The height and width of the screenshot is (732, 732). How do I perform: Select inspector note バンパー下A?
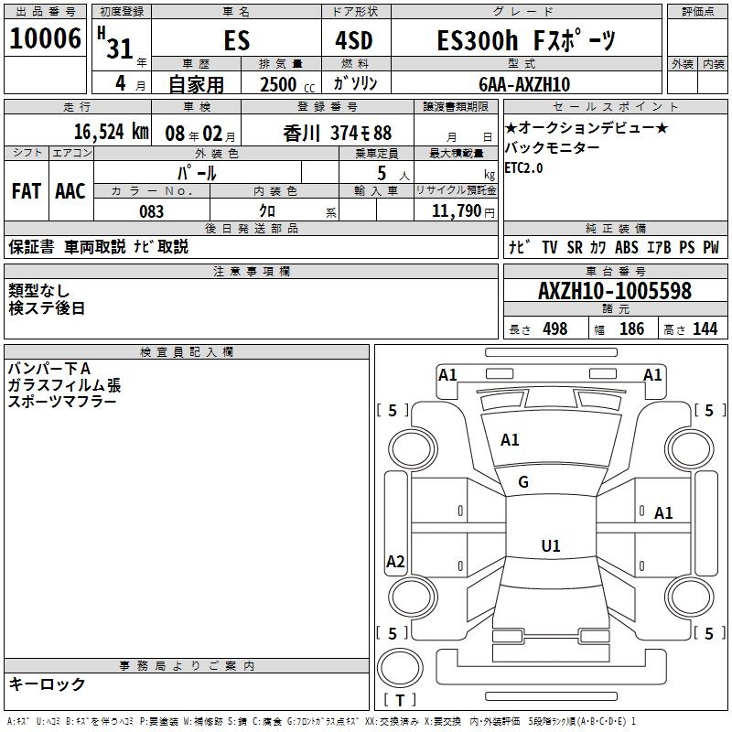(49, 369)
